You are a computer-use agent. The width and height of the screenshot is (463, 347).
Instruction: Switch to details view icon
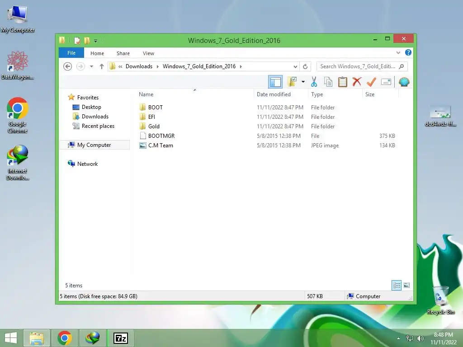click(x=397, y=285)
